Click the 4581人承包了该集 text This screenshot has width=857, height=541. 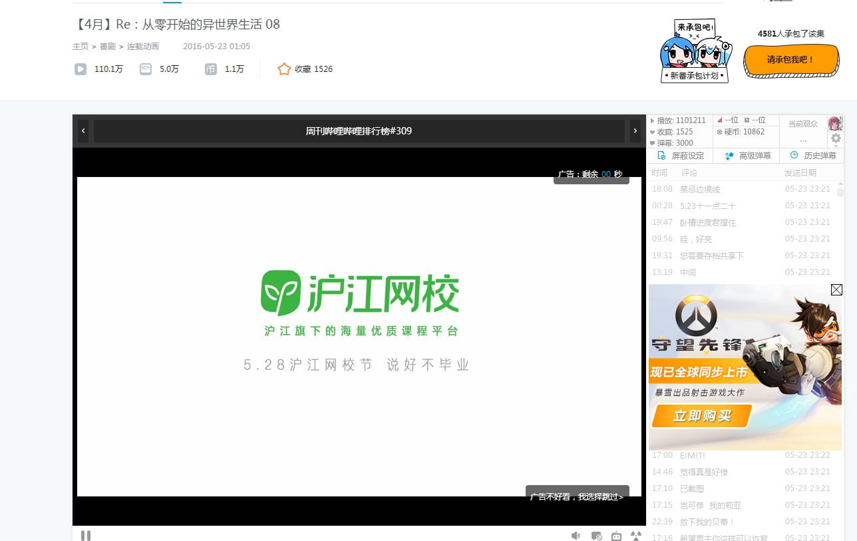pyautogui.click(x=791, y=33)
